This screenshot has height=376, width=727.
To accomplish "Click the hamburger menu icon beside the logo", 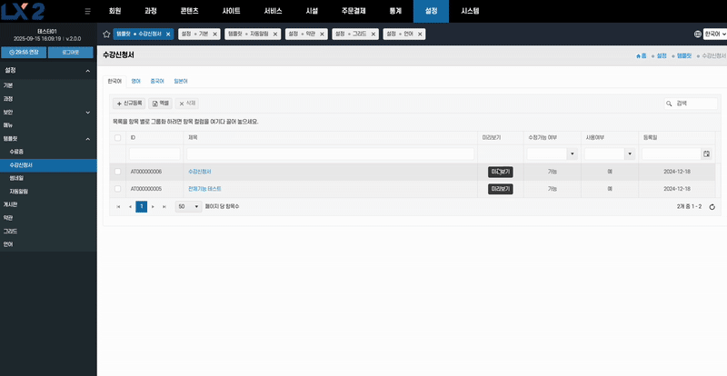I will [87, 11].
